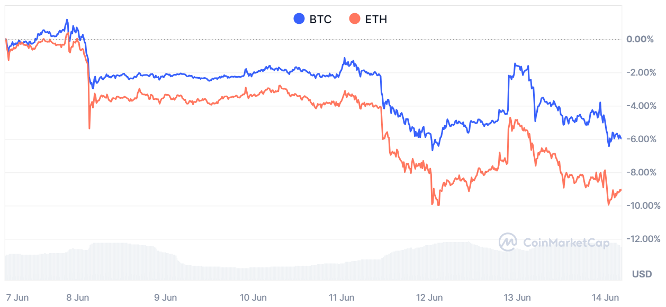Click the USD currency label
The height and width of the screenshot is (307, 666).
coord(642,274)
